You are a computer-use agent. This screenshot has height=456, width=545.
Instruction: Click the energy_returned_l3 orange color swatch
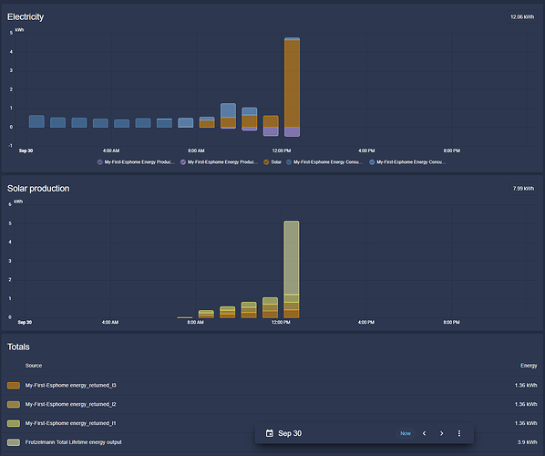pos(14,386)
